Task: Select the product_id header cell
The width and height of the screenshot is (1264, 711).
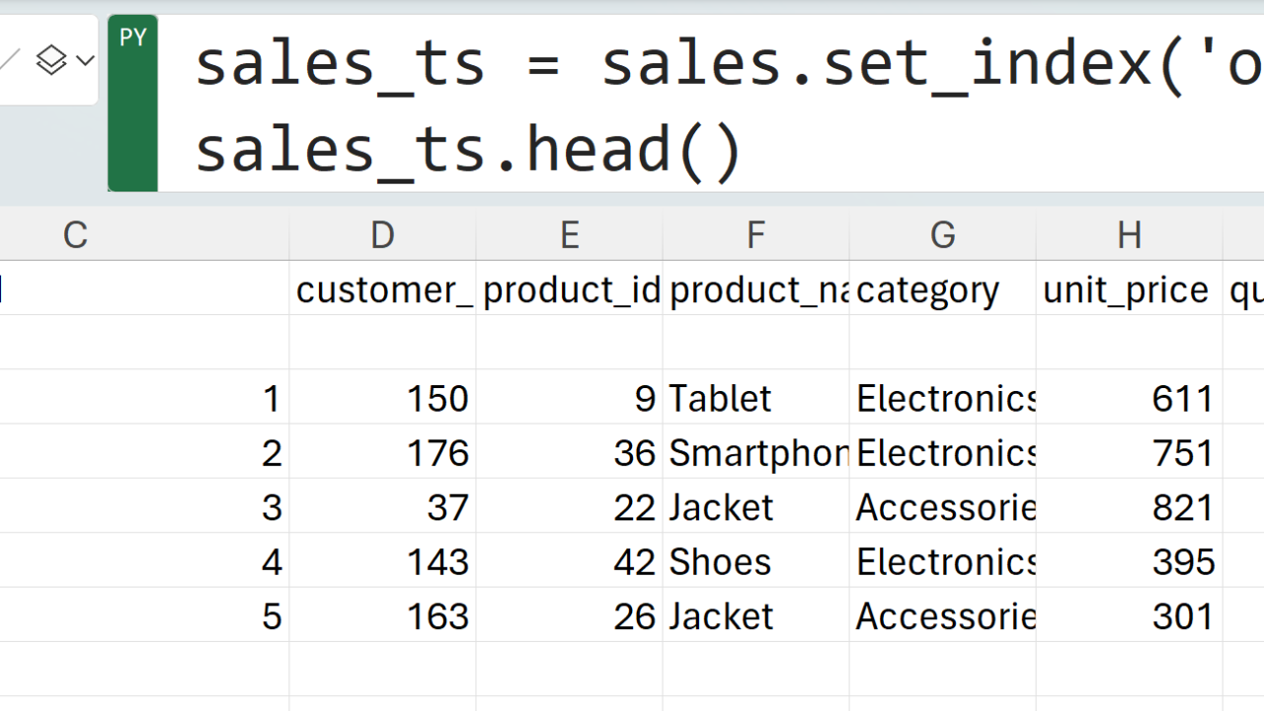Action: [570, 289]
